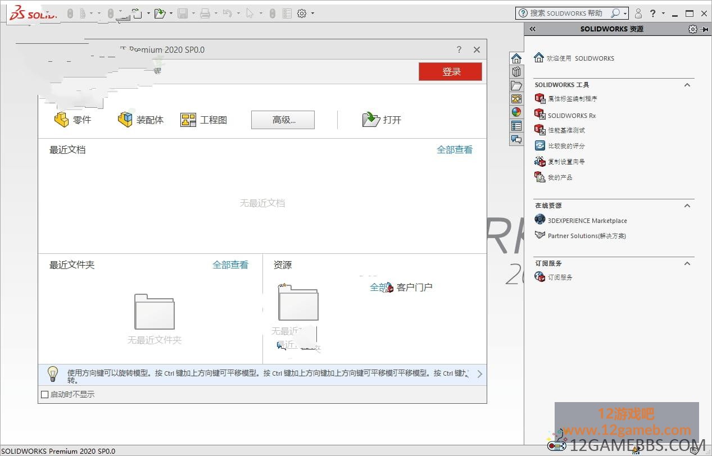Image resolution: width=712 pixels, height=456 pixels.
Task: Enable the 启动时不显示 checkbox
Action: pos(45,394)
